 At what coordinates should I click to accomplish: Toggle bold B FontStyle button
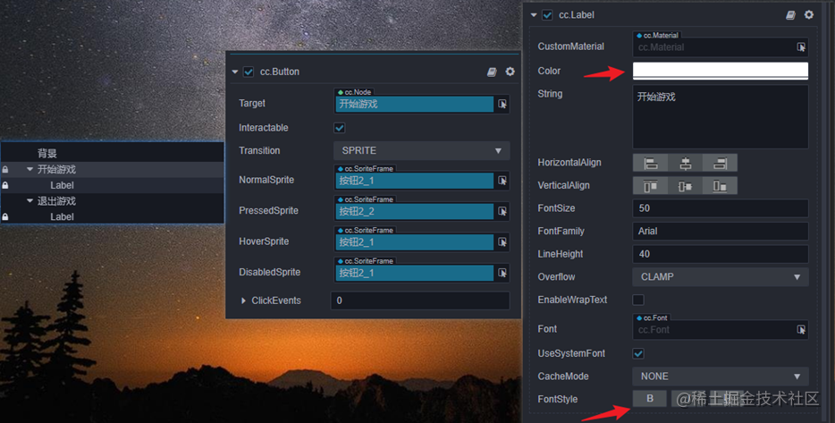coord(650,399)
